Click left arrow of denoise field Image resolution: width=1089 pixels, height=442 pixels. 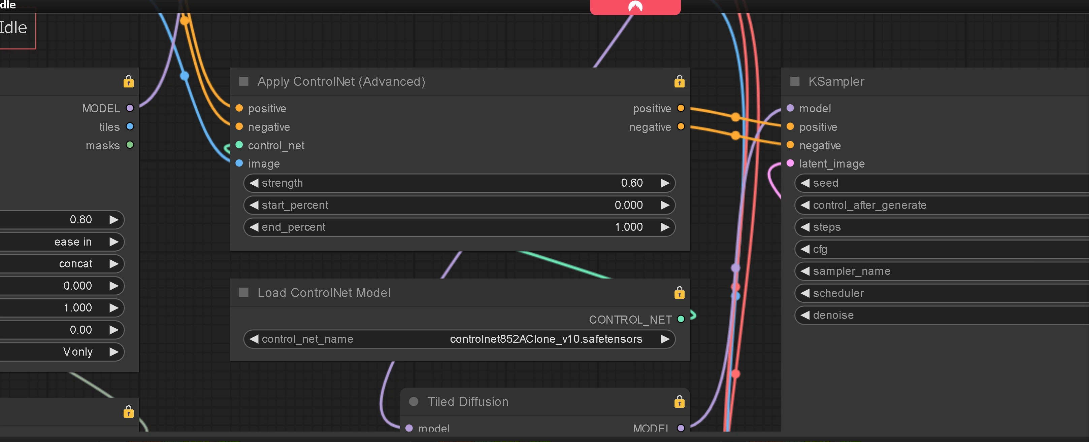coord(805,315)
